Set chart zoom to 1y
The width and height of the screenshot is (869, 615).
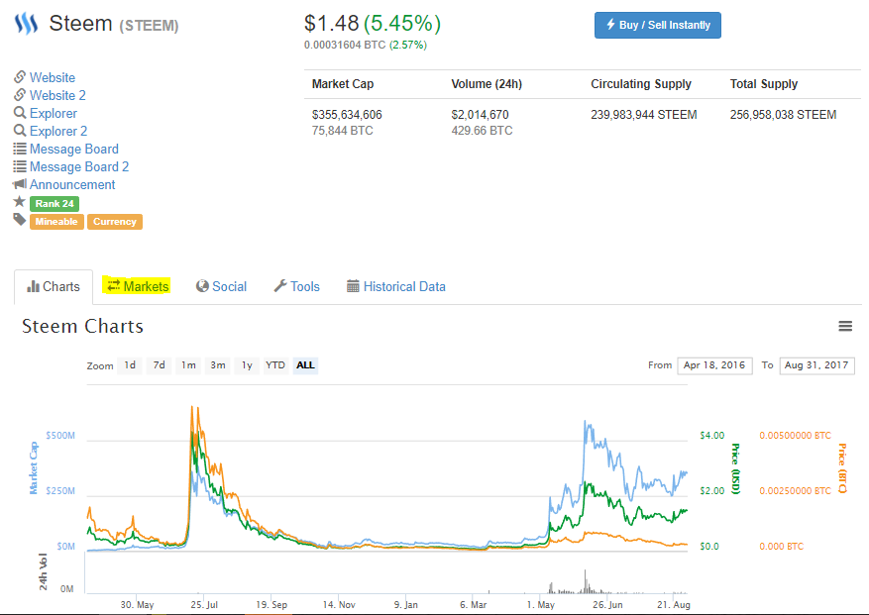(247, 365)
